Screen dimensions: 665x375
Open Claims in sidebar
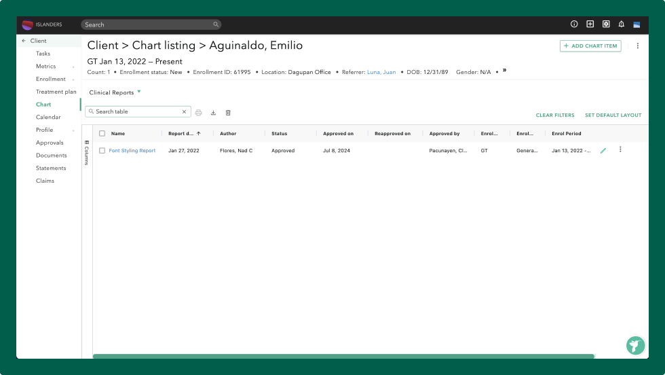pyautogui.click(x=45, y=181)
